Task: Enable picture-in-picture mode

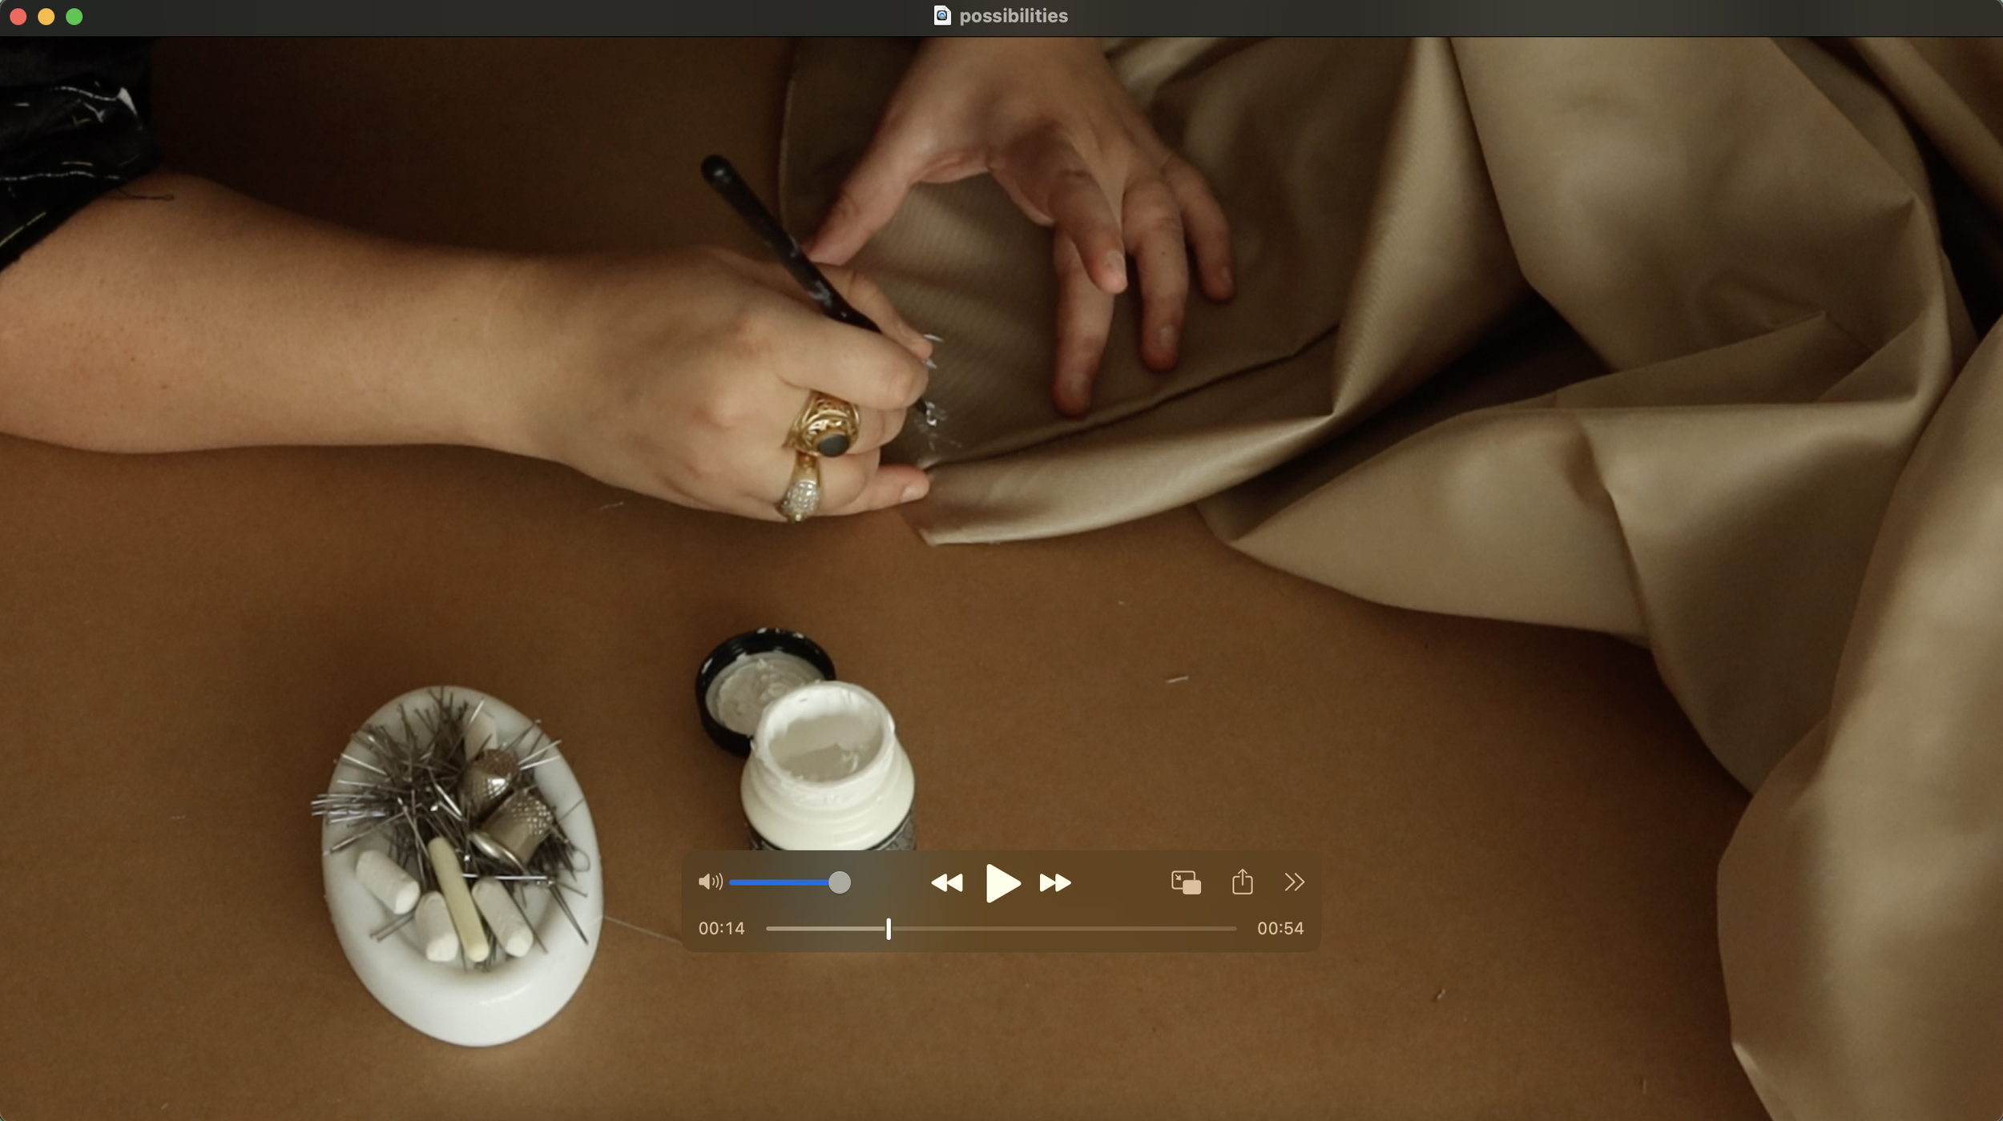Action: [x=1185, y=882]
